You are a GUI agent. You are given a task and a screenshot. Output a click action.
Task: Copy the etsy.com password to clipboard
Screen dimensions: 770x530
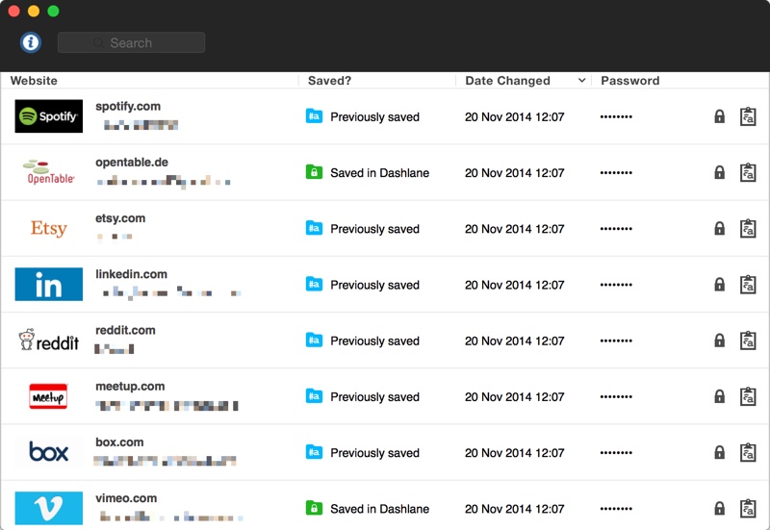point(748,229)
